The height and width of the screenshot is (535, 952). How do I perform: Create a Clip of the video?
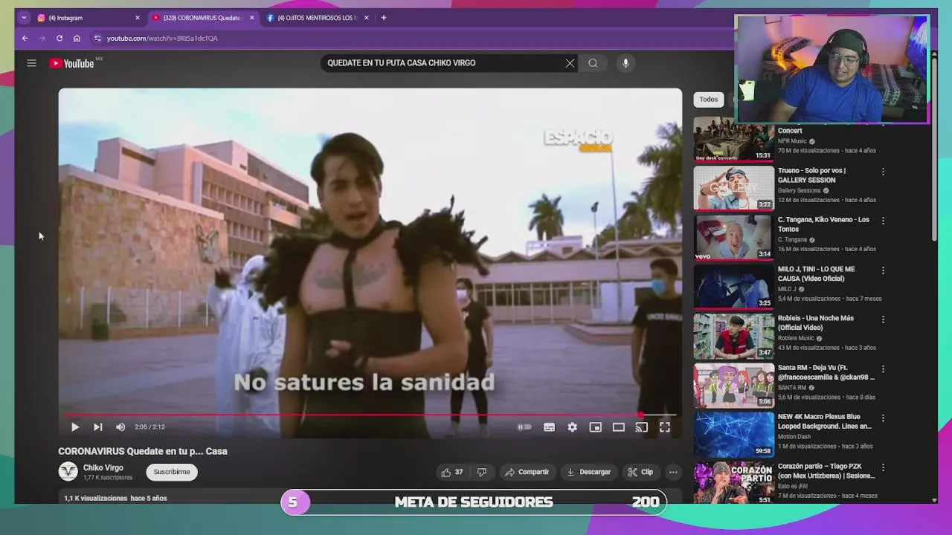pyautogui.click(x=640, y=472)
